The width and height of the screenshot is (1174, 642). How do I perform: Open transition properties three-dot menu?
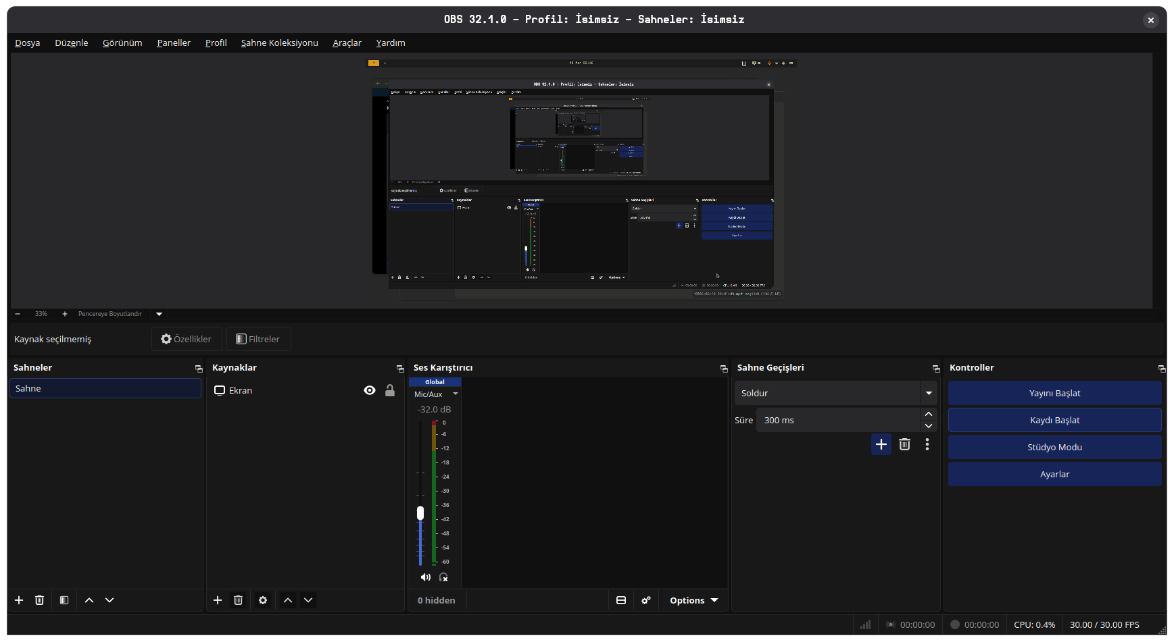click(927, 444)
